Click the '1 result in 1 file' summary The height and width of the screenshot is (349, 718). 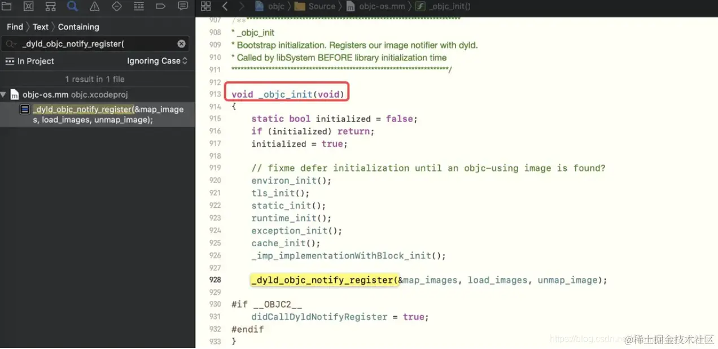[x=95, y=79]
